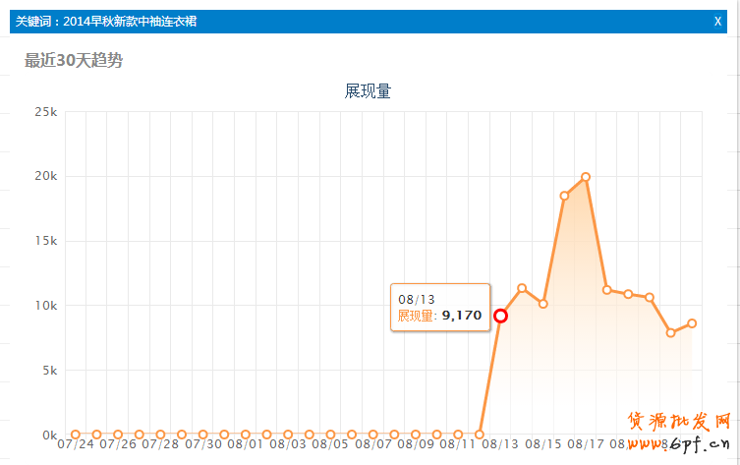
Task: Select the 08/12 zero-value data point
Action: tap(480, 434)
